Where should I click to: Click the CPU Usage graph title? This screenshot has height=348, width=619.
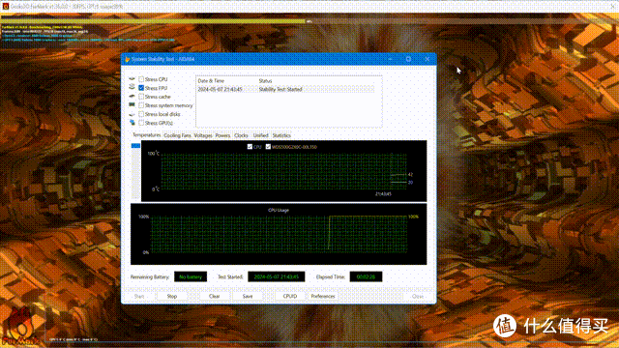tap(279, 210)
